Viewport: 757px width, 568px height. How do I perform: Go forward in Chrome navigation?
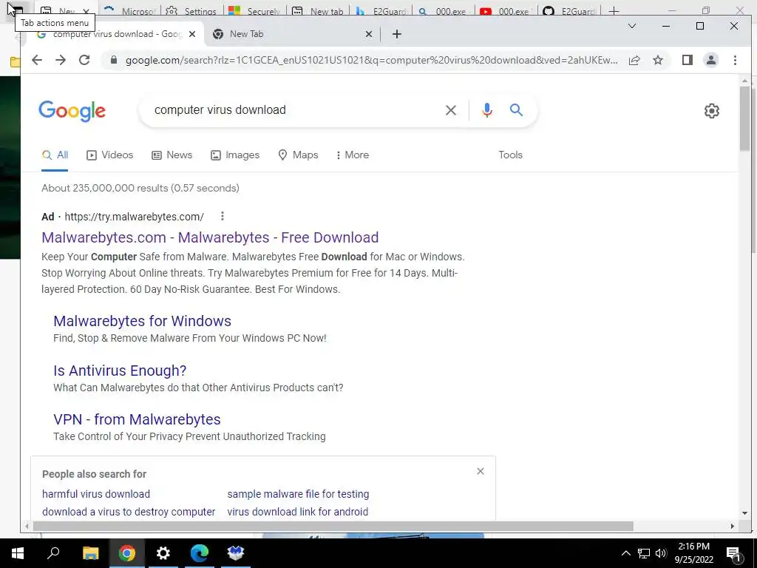[61, 60]
